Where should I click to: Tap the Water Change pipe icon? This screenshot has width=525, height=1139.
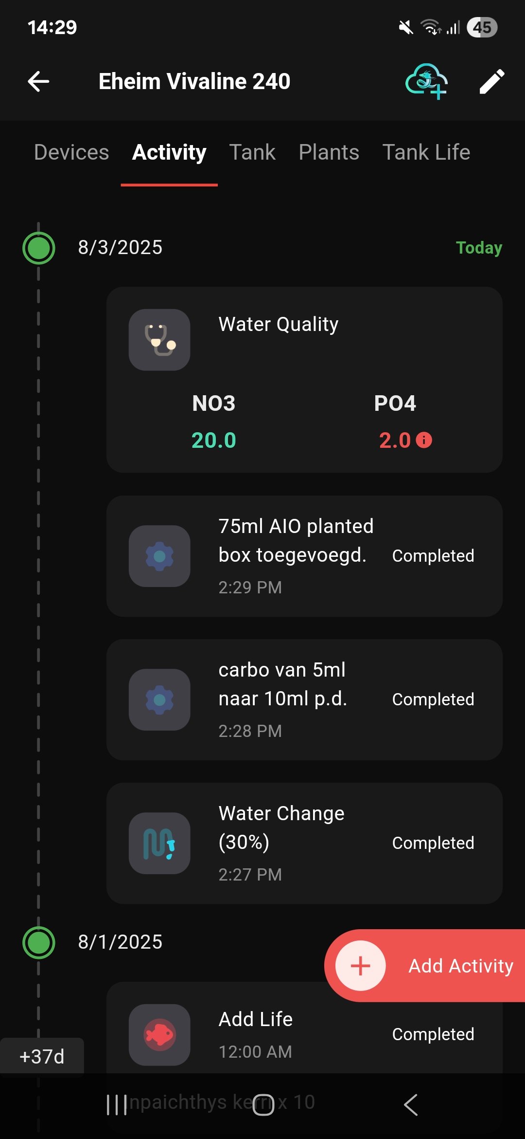[x=159, y=843]
